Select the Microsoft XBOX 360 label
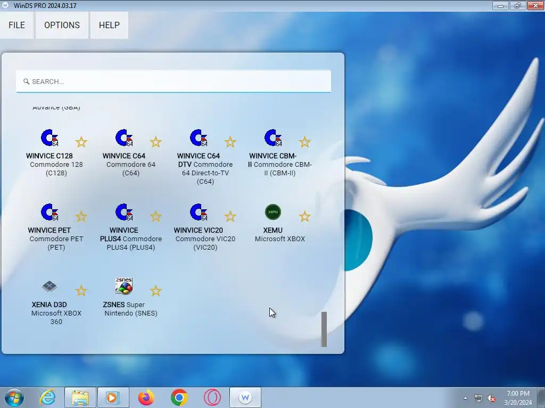The width and height of the screenshot is (545, 408). pos(56,318)
